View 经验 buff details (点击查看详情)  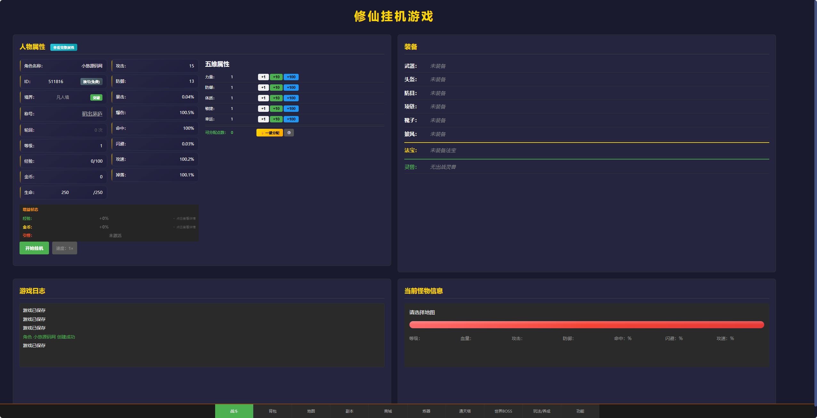pyautogui.click(x=184, y=219)
